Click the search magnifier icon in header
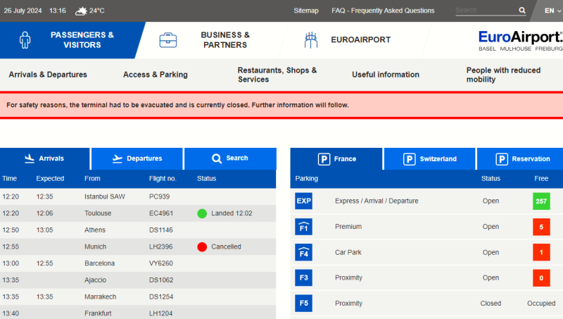 pyautogui.click(x=522, y=11)
